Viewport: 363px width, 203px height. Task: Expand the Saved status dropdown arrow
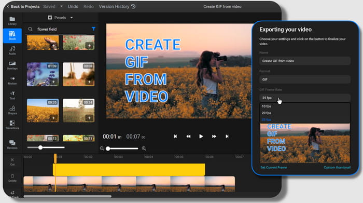coord(61,6)
